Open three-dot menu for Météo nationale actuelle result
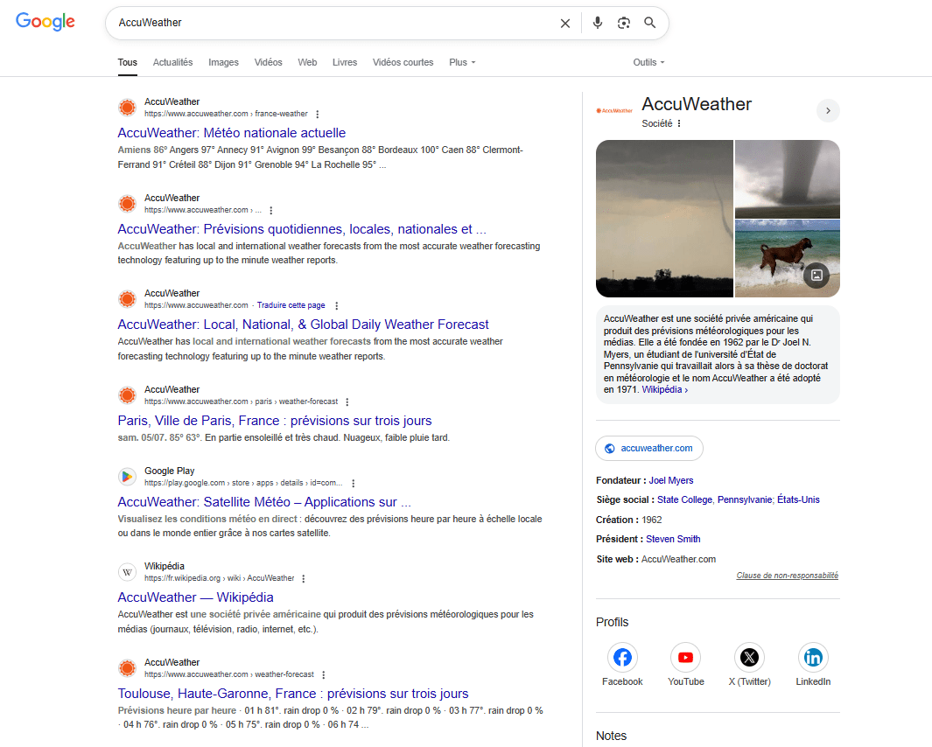Screen dimensions: 932x747 click(x=318, y=114)
